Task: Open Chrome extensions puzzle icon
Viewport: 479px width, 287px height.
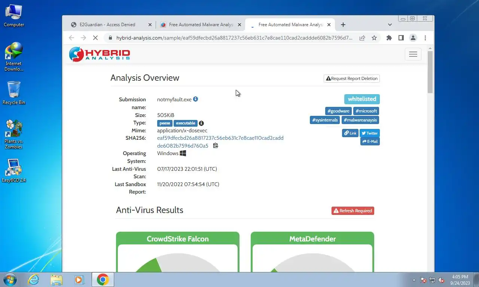Action: (389, 38)
